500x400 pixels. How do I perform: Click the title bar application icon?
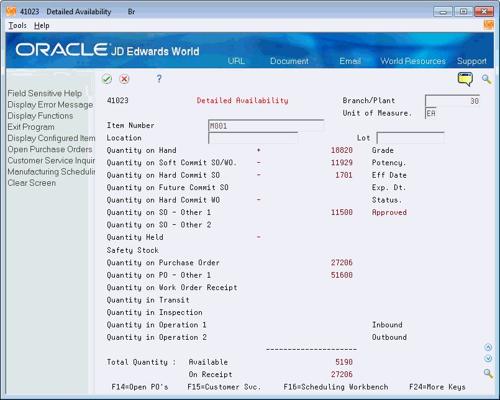click(x=11, y=11)
